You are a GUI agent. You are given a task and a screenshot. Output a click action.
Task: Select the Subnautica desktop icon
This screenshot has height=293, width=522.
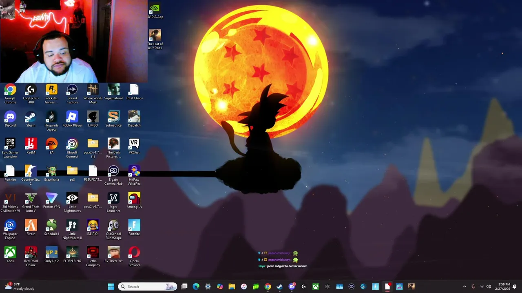(113, 119)
